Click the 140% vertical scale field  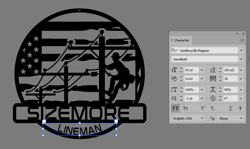click(191, 90)
